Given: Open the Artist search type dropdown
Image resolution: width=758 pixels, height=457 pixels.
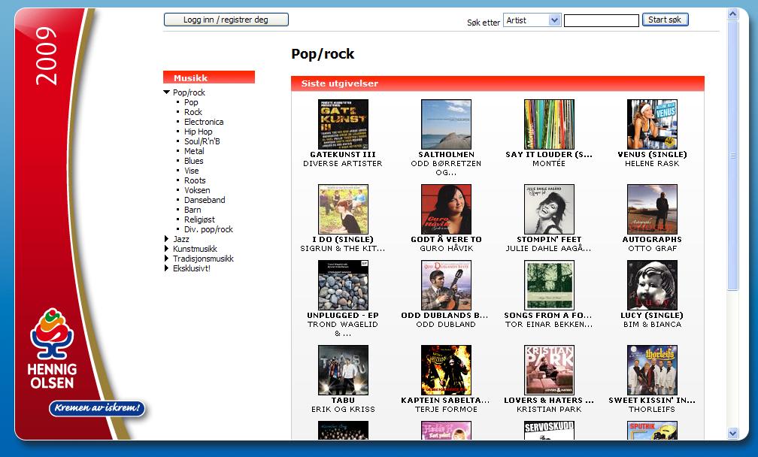Looking at the screenshot, I should click(x=532, y=20).
